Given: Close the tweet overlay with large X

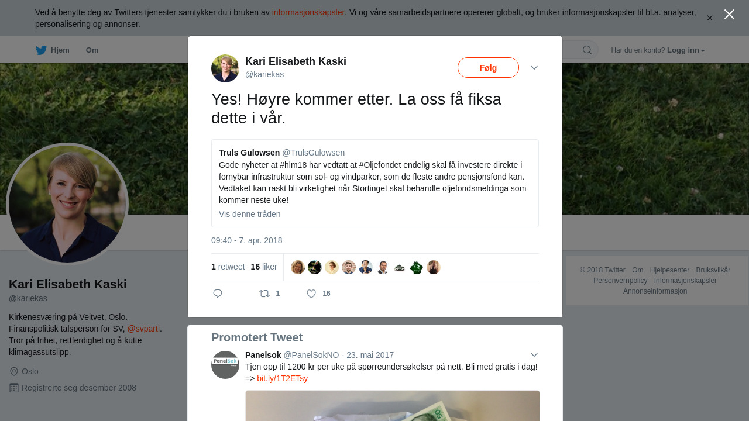Looking at the screenshot, I should point(729,15).
